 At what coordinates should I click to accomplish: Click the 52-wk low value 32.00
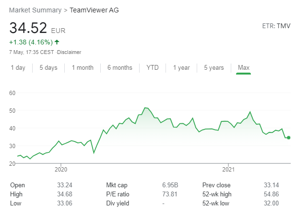pyautogui.click(x=271, y=203)
